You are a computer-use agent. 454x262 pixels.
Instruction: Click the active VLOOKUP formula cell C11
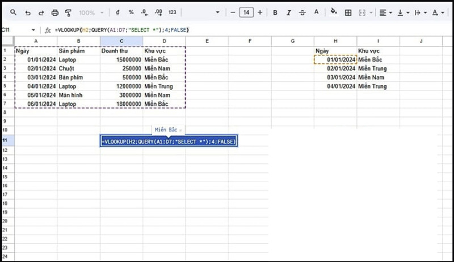(x=169, y=141)
